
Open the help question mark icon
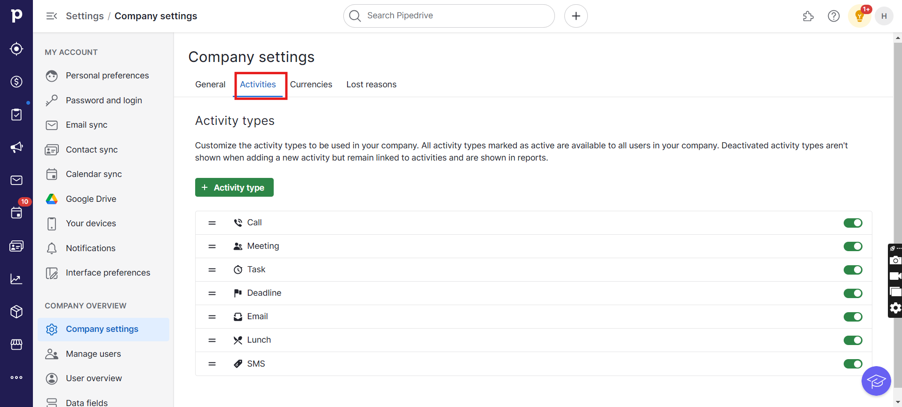(833, 16)
